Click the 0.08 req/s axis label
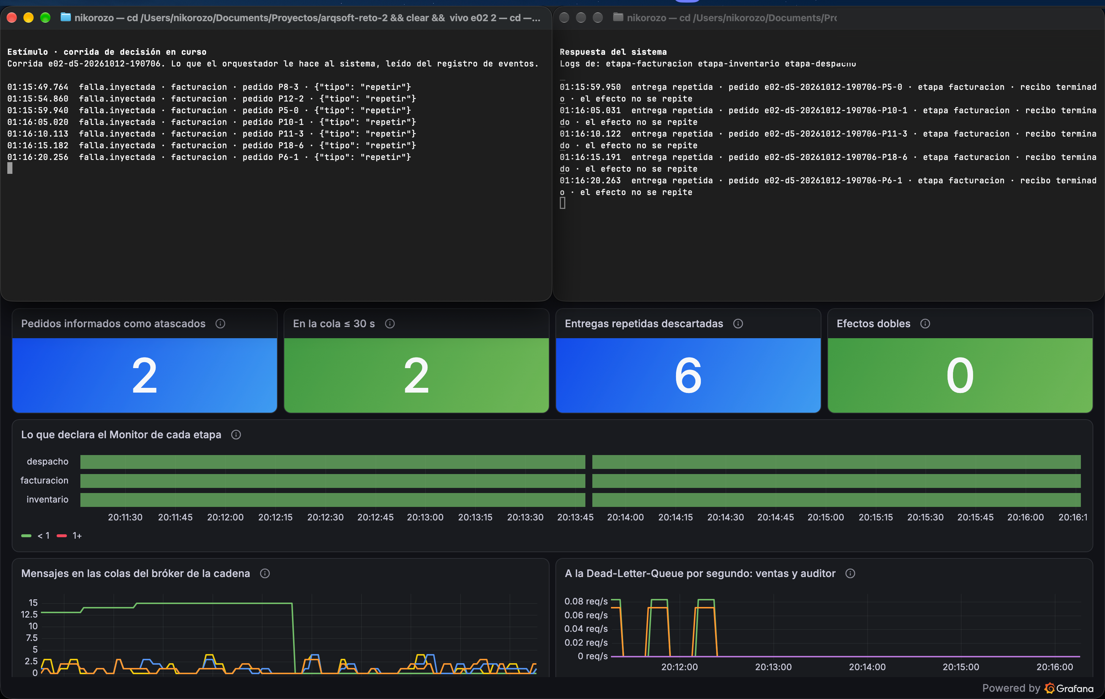Image resolution: width=1105 pixels, height=699 pixels. 586,601
